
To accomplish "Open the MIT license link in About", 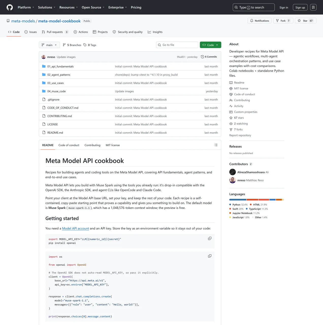I will [239, 89].
